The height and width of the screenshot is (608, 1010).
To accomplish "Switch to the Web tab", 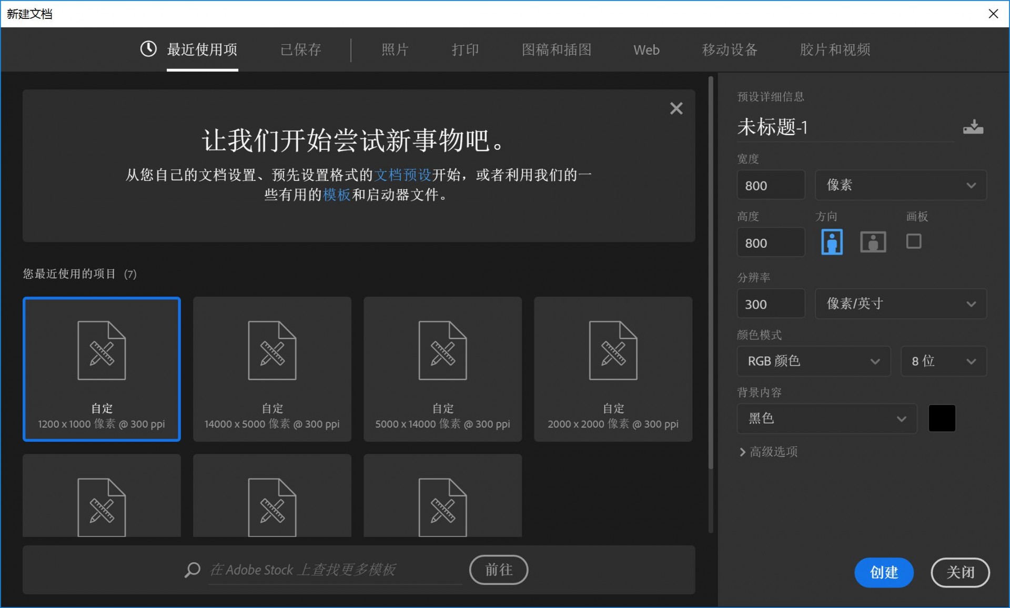I will point(647,49).
